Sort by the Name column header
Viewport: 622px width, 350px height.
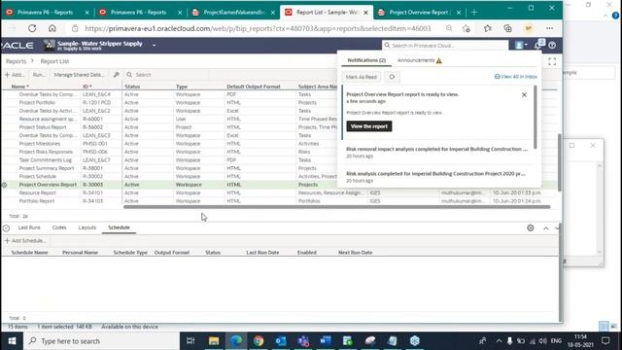click(19, 87)
